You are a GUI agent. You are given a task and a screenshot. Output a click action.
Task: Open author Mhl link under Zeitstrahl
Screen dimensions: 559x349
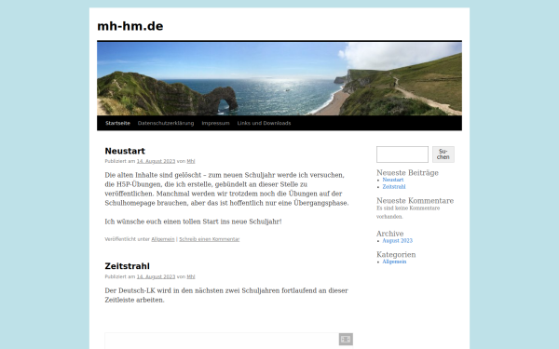coord(191,276)
